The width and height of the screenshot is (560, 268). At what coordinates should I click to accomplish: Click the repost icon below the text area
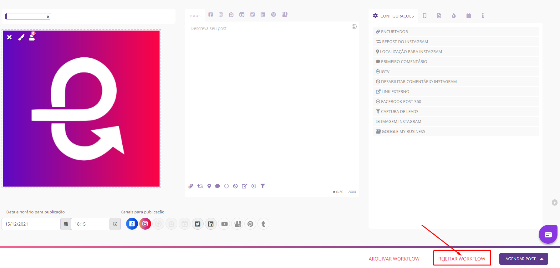(200, 186)
